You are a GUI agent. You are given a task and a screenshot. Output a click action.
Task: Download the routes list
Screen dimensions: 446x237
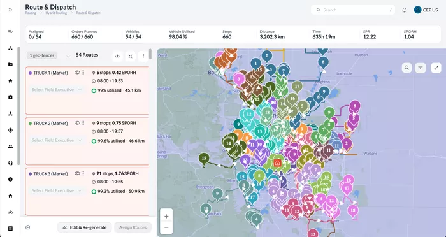tap(117, 56)
